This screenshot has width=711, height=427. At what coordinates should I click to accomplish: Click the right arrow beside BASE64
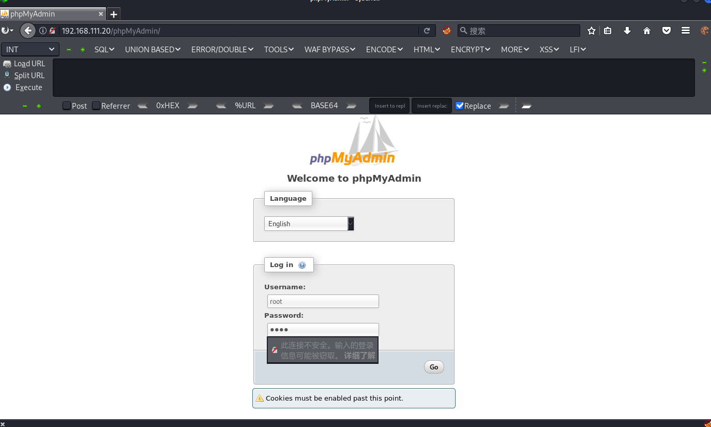(x=351, y=106)
